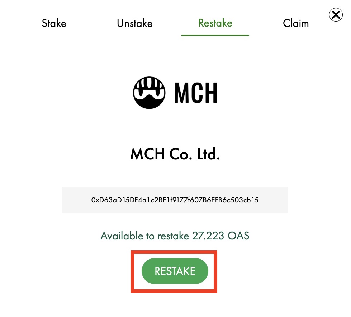Screen dimensions: 351x317
Task: Click the OAS currency unit text
Action: pyautogui.click(x=238, y=236)
